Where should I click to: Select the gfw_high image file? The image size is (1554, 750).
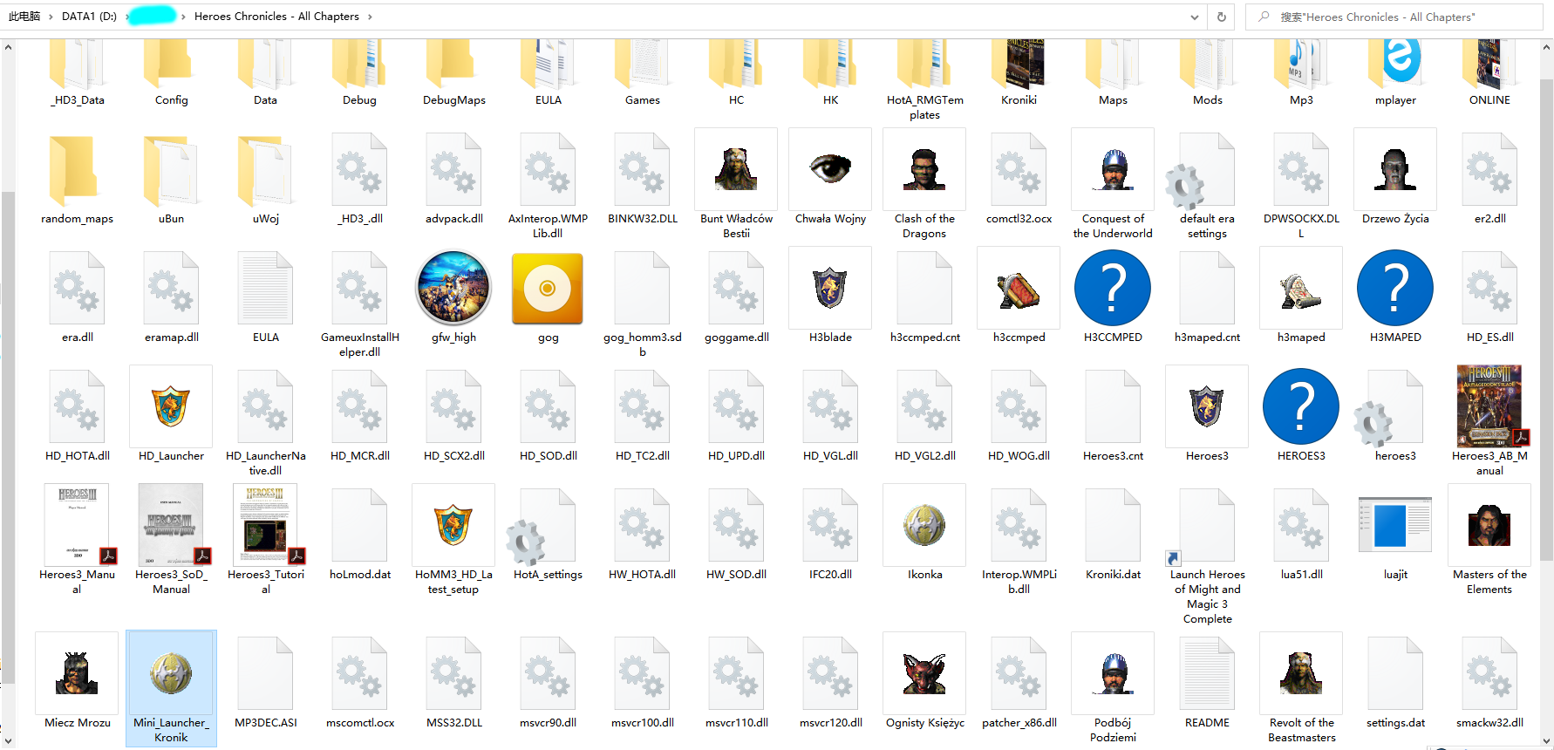(453, 288)
